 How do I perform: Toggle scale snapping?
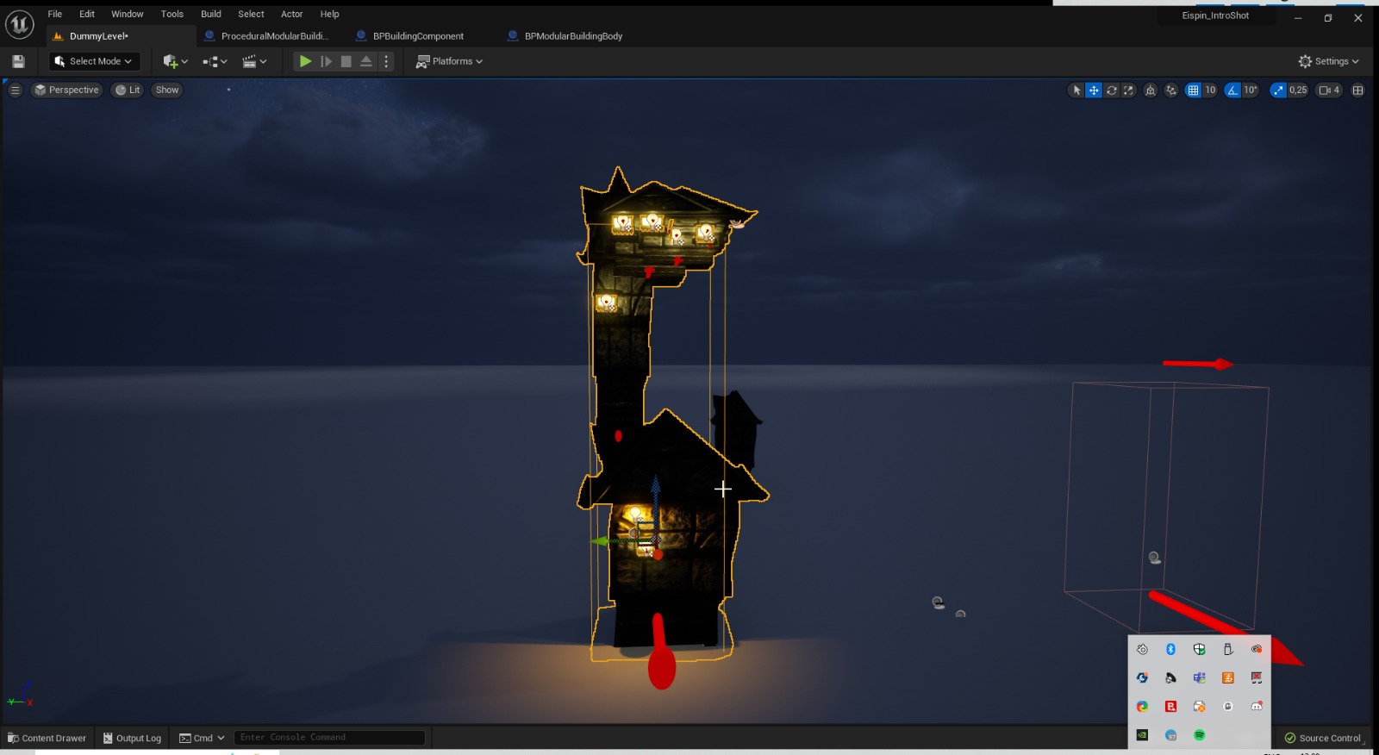(1278, 90)
